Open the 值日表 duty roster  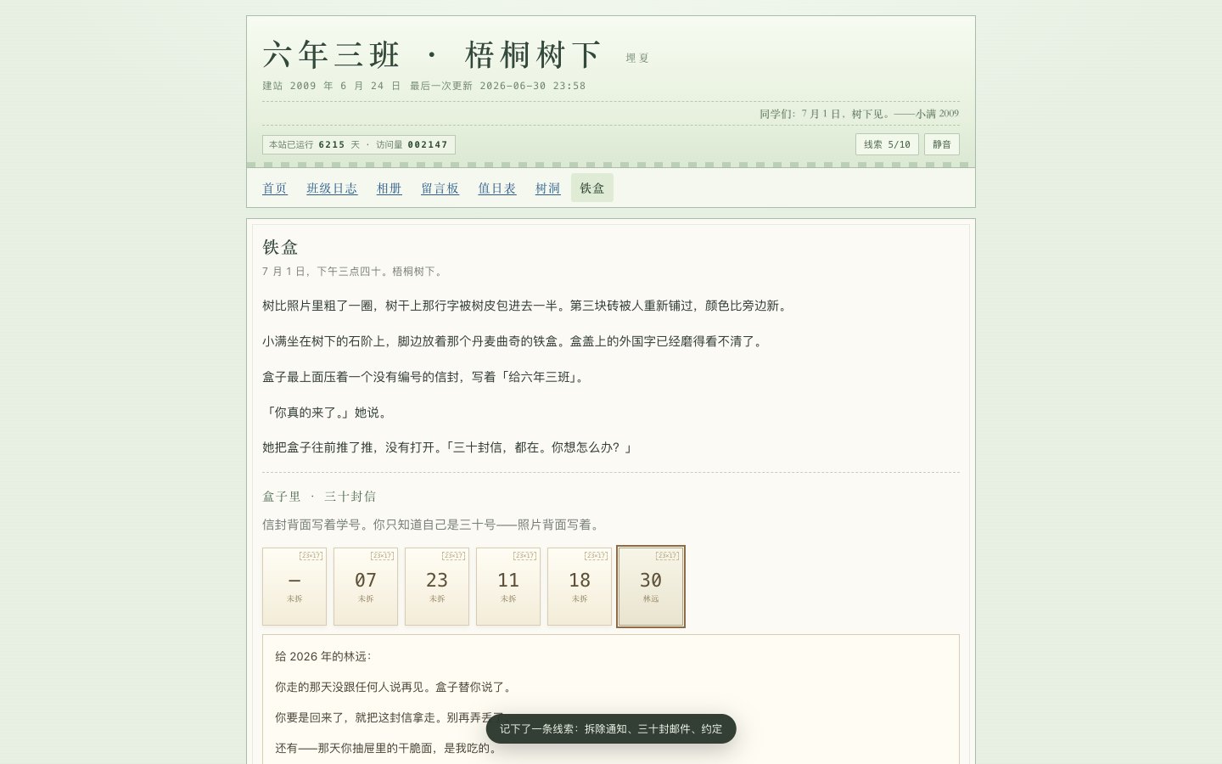[497, 188]
